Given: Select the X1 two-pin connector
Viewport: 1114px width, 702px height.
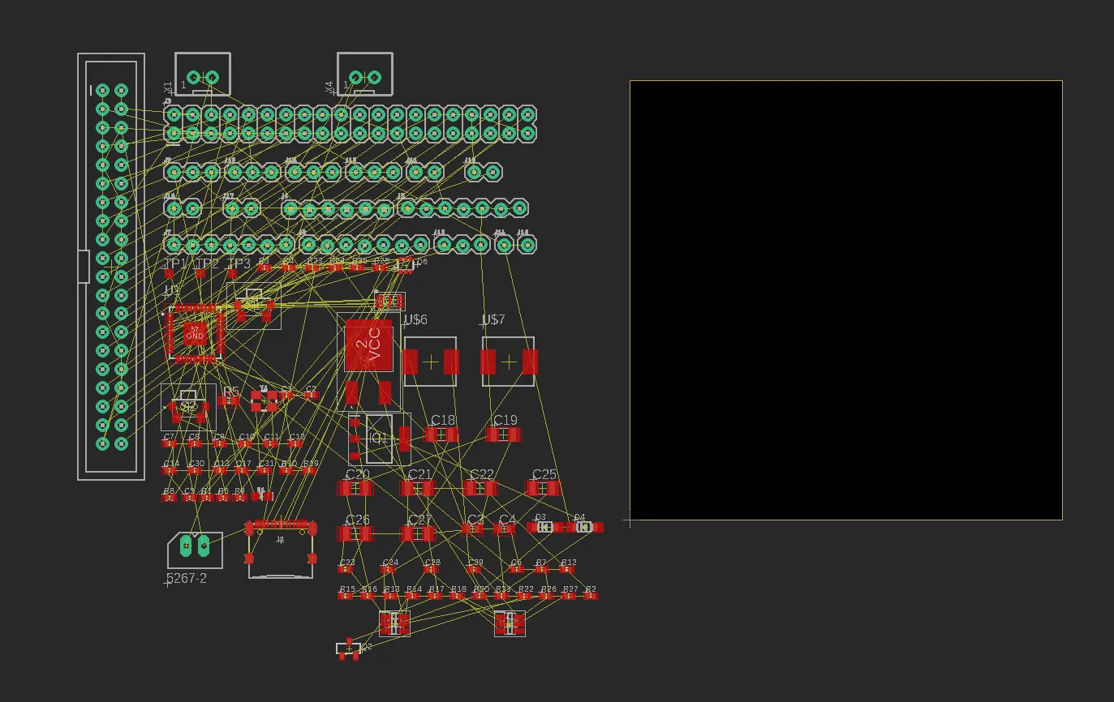Looking at the screenshot, I should click(203, 74).
